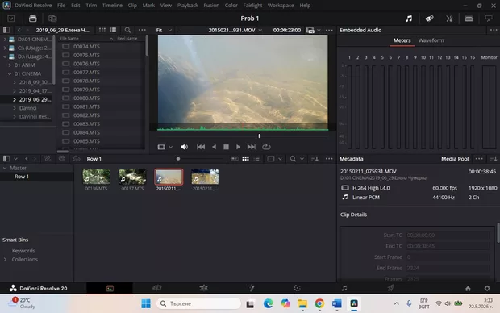500x313 pixels.
Task: Expand Collections smart bin
Action: click(x=5, y=260)
